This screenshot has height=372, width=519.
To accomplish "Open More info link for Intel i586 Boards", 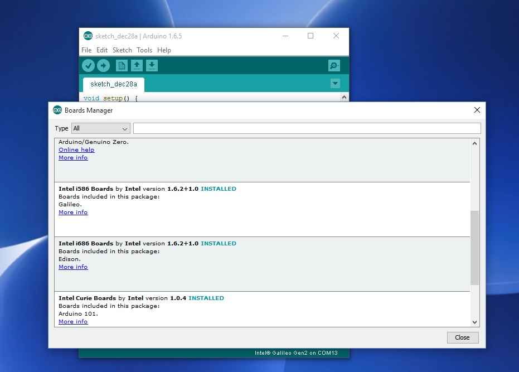I will [73, 212].
